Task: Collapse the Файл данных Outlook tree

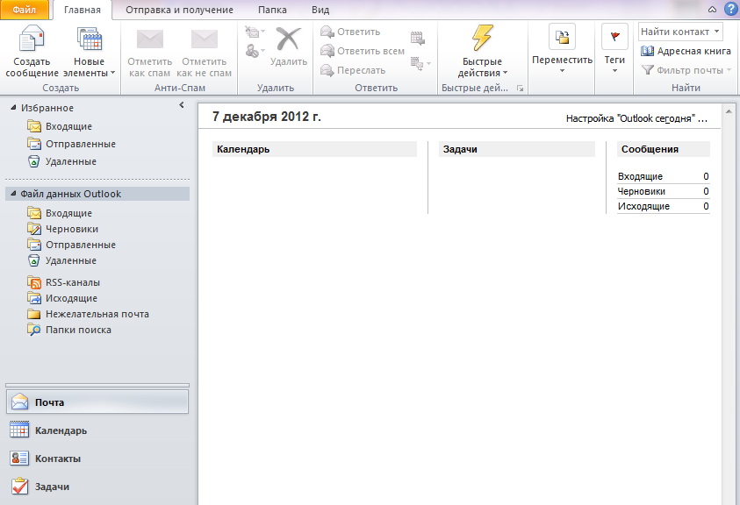Action: (14, 194)
